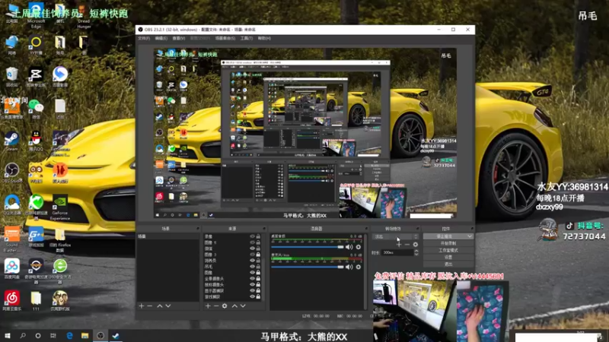This screenshot has height=342, width=609.
Task: Toggle visibility of the 吊毛 source
Action: [253, 267]
